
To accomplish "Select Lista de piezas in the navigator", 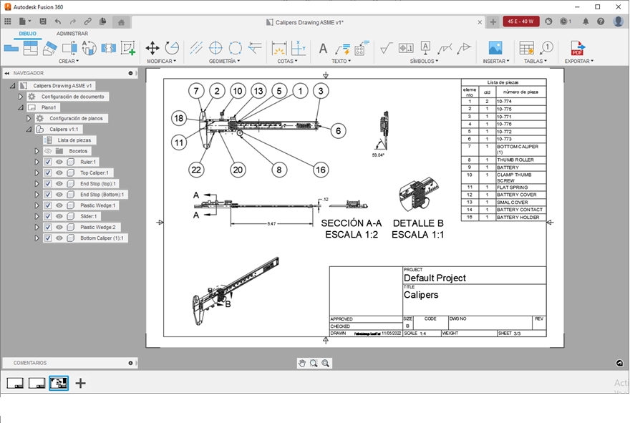I will tap(74, 140).
